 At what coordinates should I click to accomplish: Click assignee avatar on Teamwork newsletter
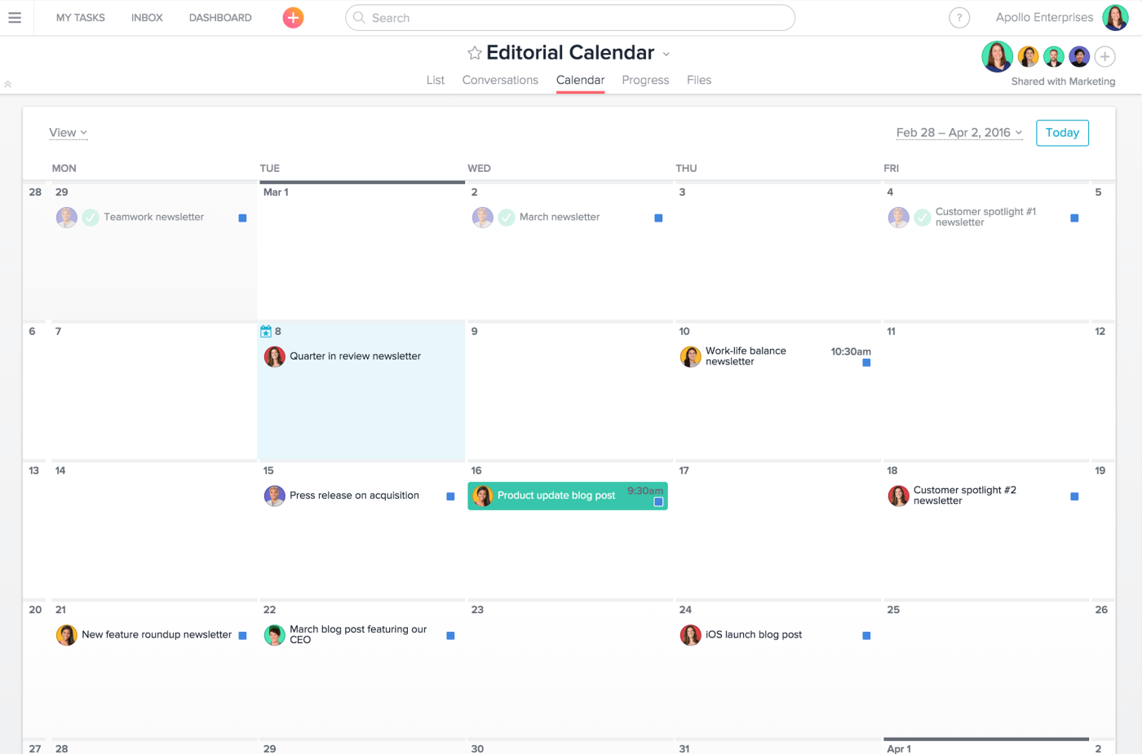[67, 218]
